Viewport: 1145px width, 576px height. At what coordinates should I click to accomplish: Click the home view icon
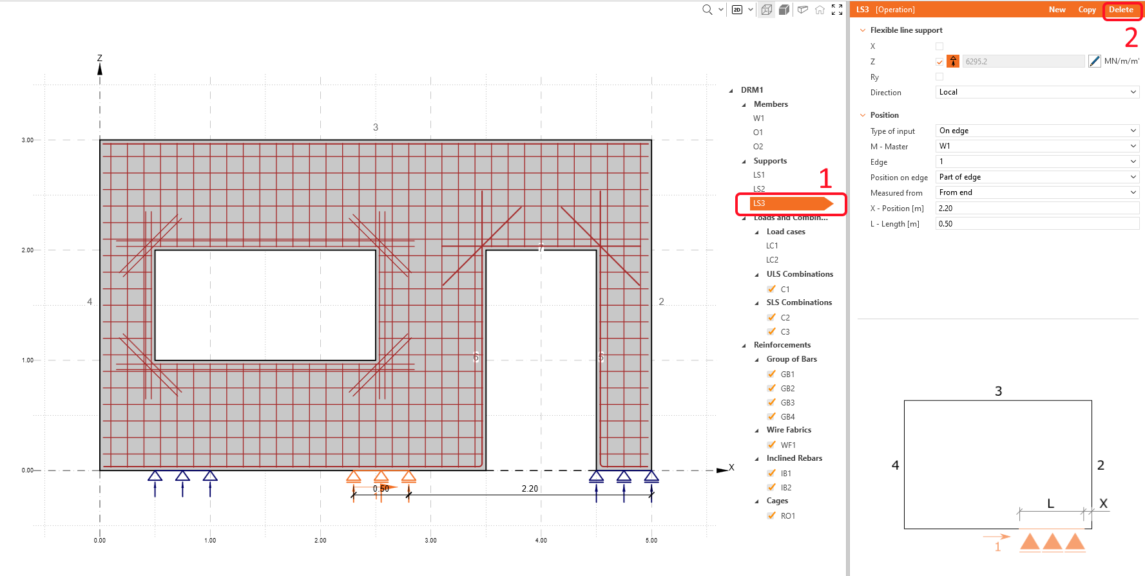tap(820, 10)
